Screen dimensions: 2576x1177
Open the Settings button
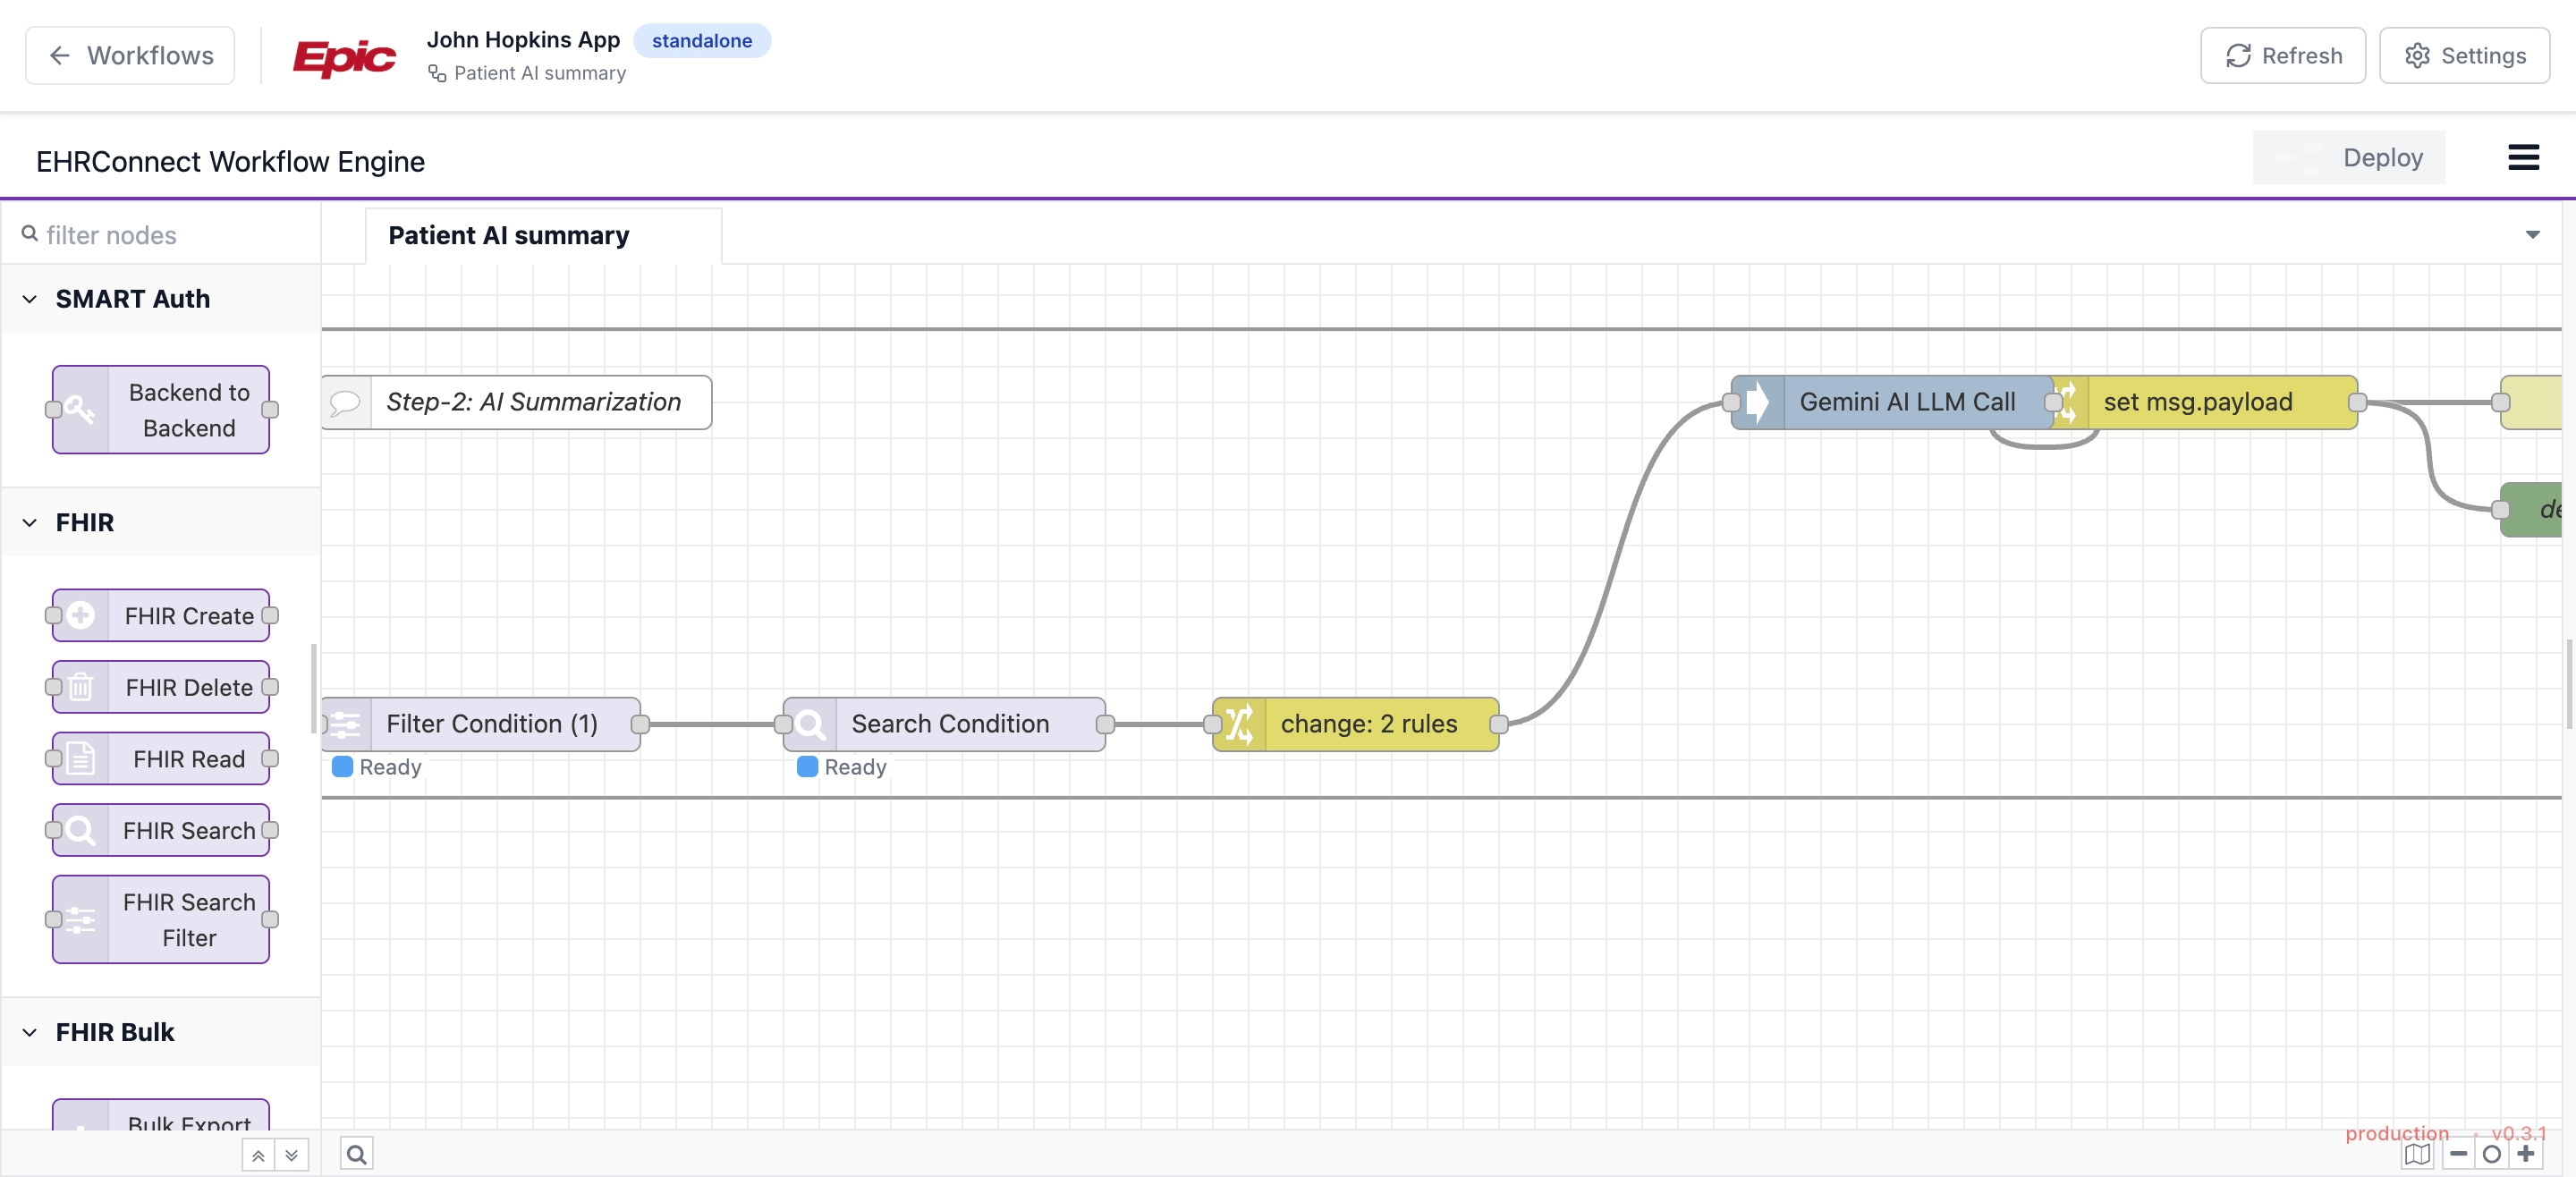tap(2464, 55)
